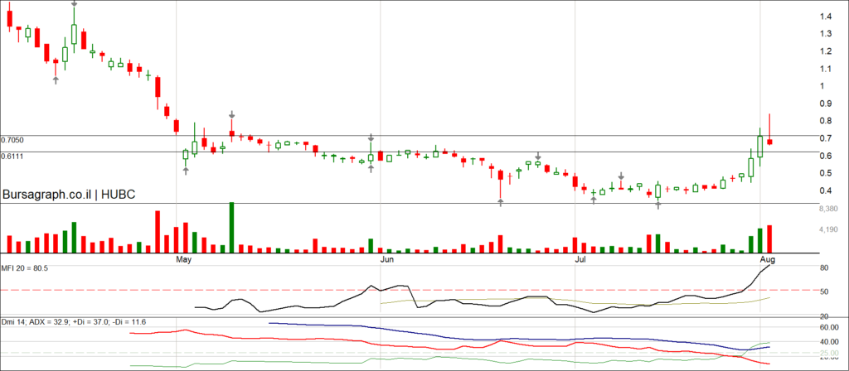This screenshot has width=849, height=371.
Task: Click the tallest green volume bar in May
Action: coord(232,227)
